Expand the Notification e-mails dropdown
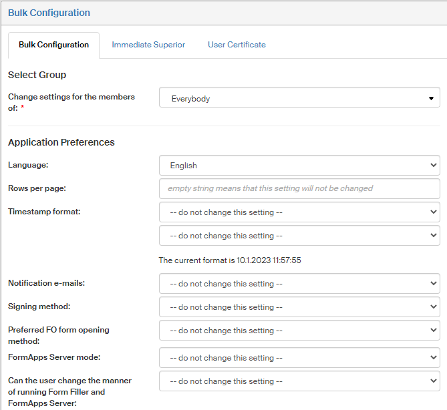The height and width of the screenshot is (410, 447). coord(299,284)
